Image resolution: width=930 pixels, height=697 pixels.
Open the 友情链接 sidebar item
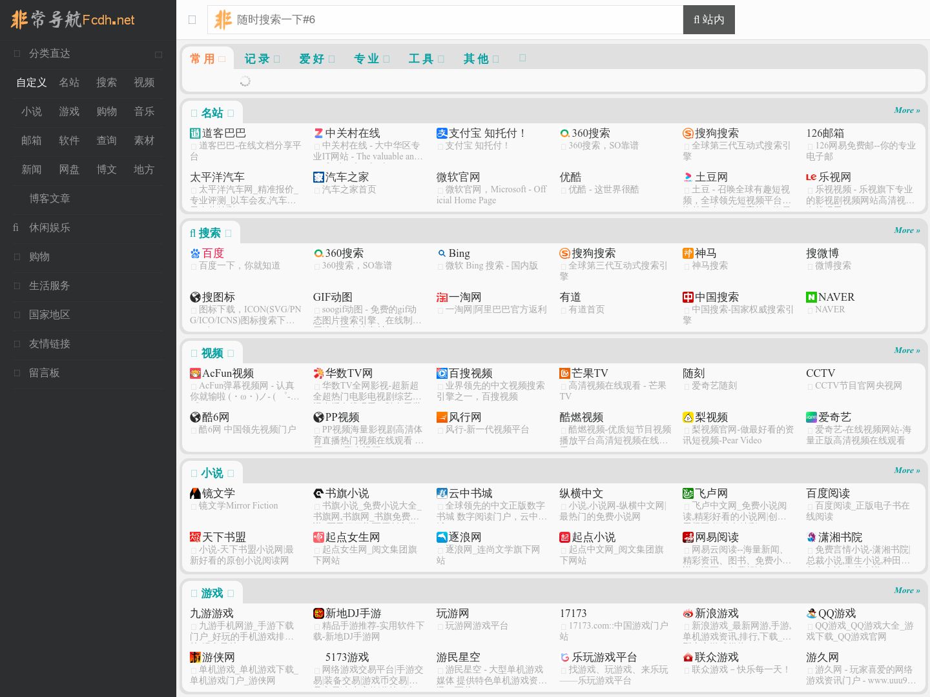(x=88, y=344)
